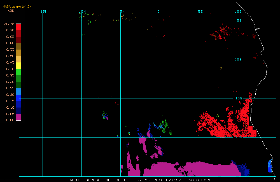This screenshot has width=280, height=182.
Task: Click the yellow 0.40 legend color block
Action: point(18,66)
